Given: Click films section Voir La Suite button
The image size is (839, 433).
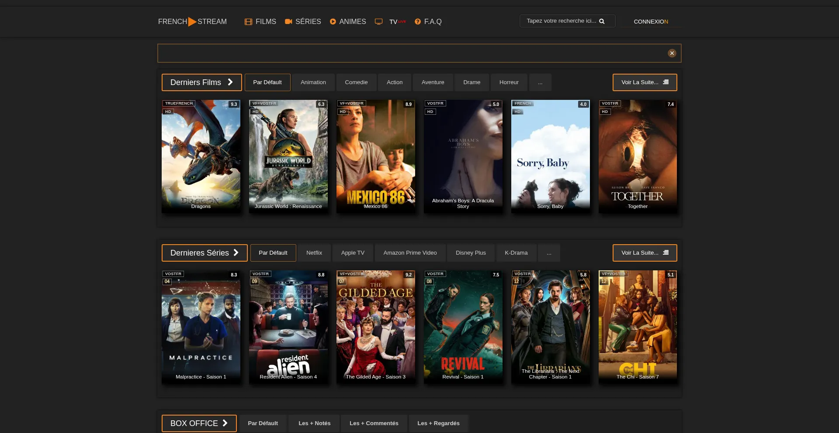Looking at the screenshot, I should [645, 82].
